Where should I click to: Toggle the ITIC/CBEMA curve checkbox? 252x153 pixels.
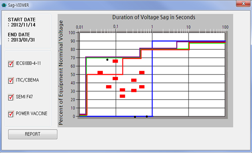[11, 80]
